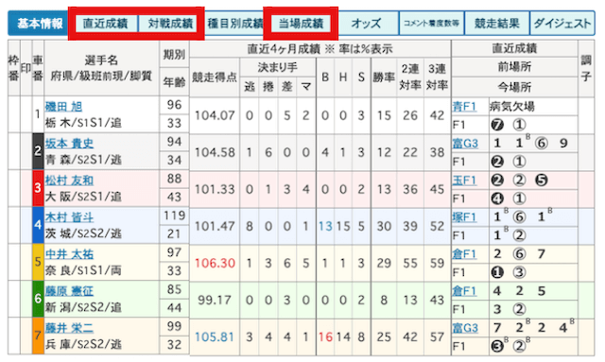
Task: Select score 106.30 in red
Action: 215,263
